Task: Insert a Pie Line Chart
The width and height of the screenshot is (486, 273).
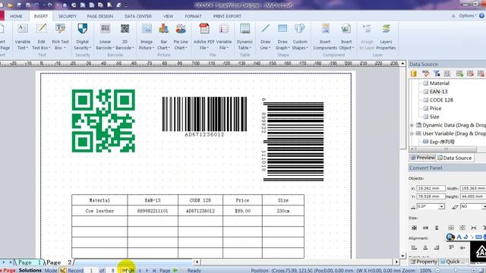Action: [x=181, y=36]
